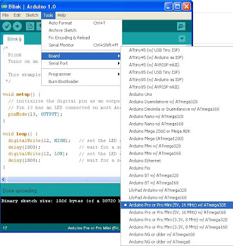Choose Auto Format from Tools menu
The width and height of the screenshot is (233, 246).
click(81, 23)
